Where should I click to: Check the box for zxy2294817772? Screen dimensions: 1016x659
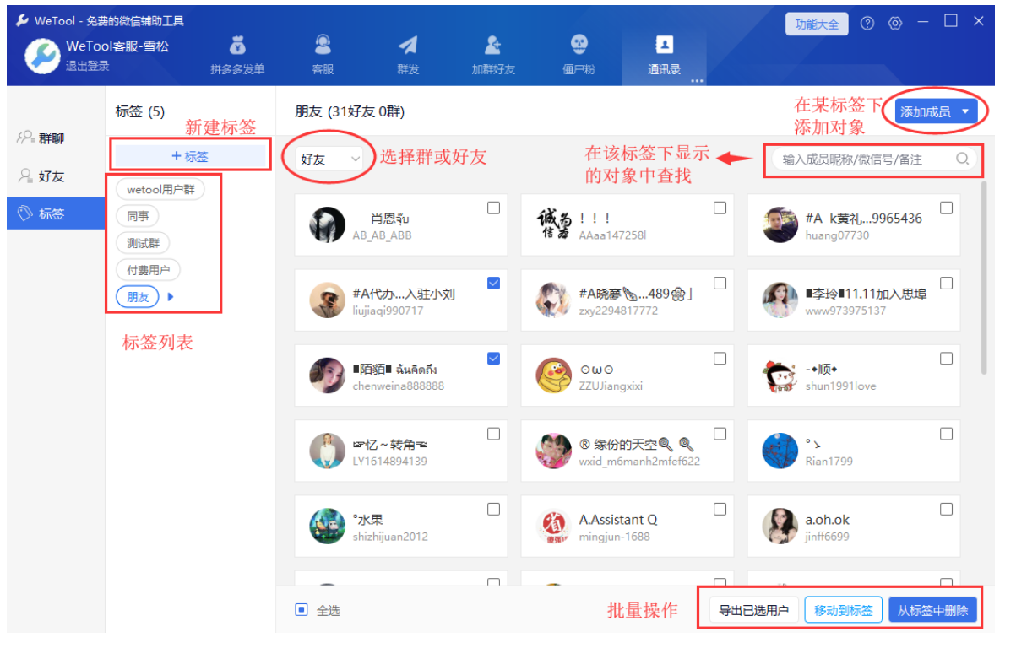click(720, 284)
